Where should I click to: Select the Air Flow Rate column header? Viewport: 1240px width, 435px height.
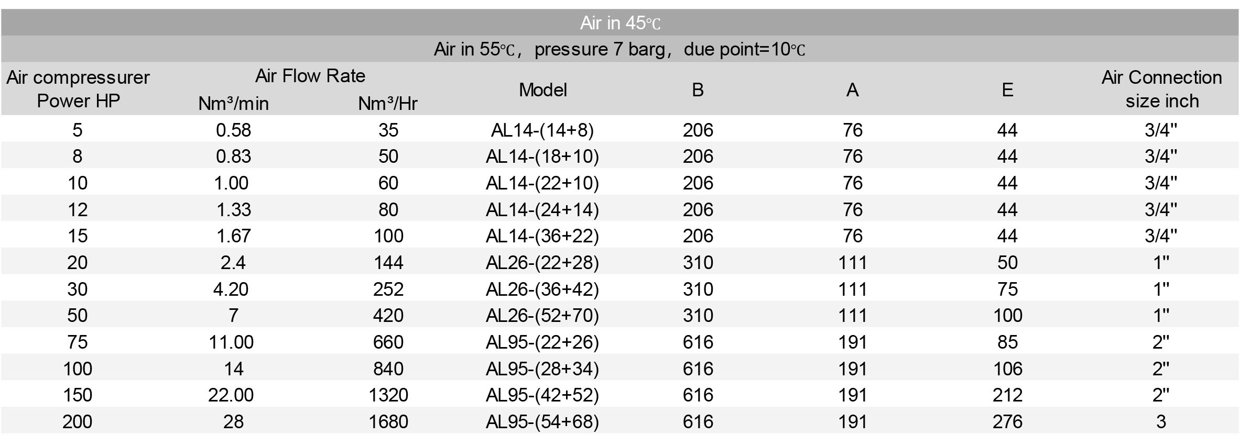coord(310,76)
